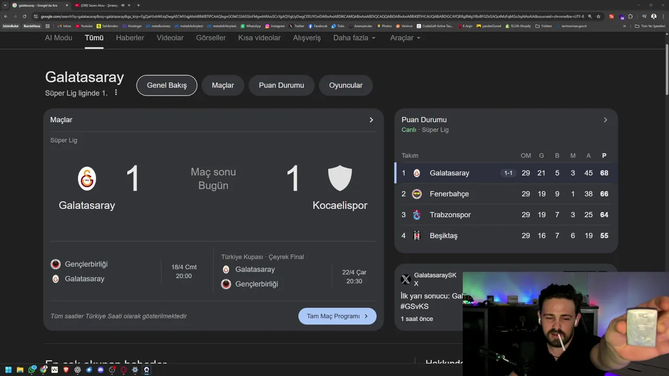The height and width of the screenshot is (376, 669).
Task: Select the Maçlar chip
Action: click(x=223, y=85)
